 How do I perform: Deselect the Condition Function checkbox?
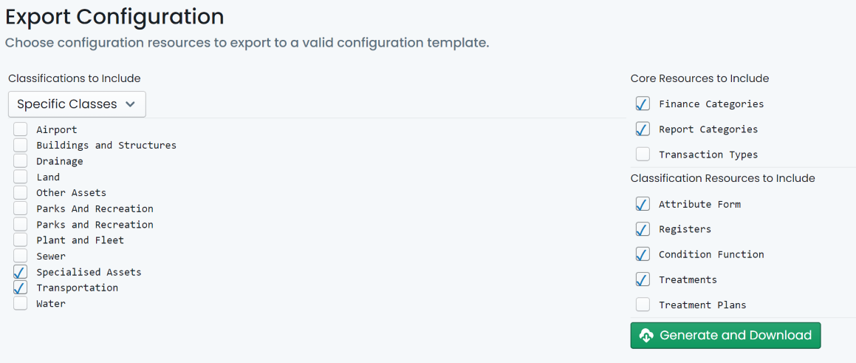pyautogui.click(x=643, y=254)
